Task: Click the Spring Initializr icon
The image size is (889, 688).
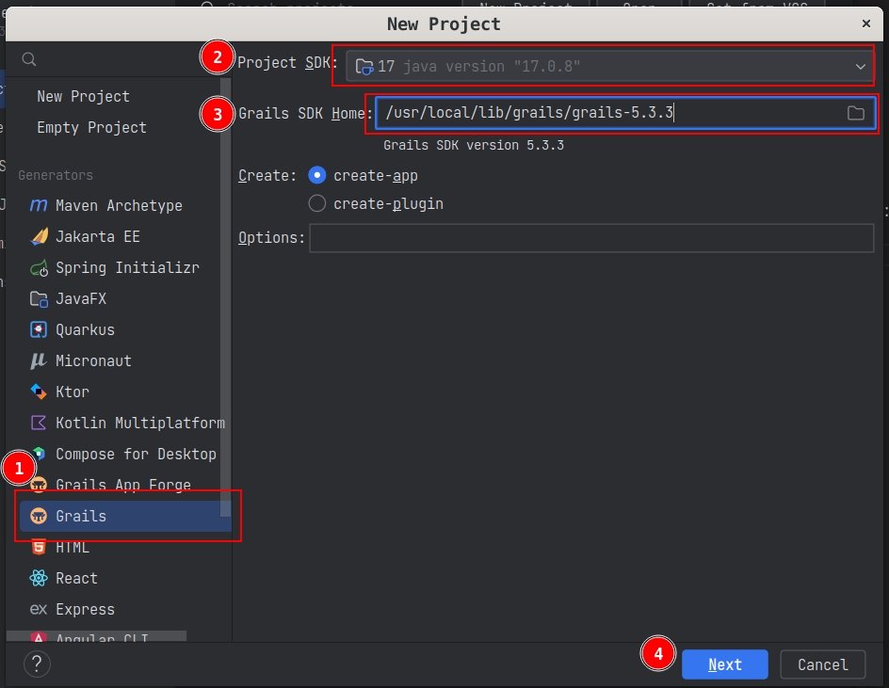Action: tap(39, 267)
